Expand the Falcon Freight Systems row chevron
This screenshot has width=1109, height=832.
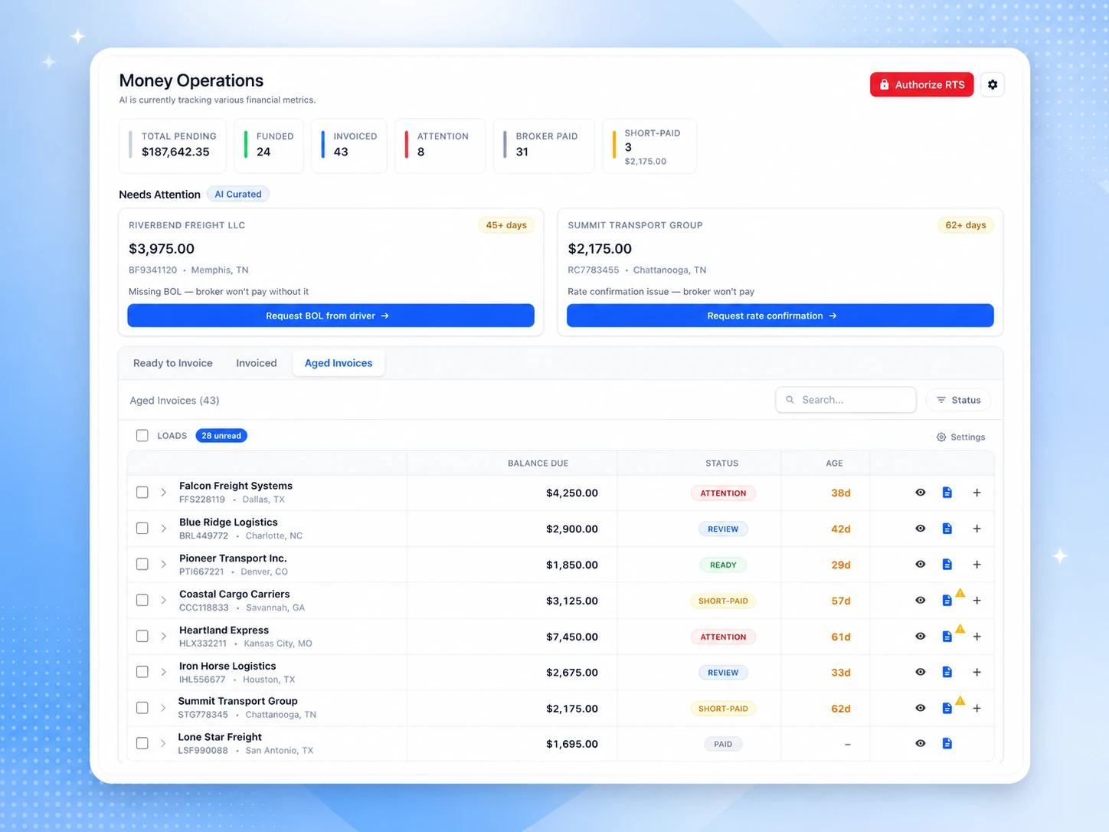pyautogui.click(x=163, y=493)
